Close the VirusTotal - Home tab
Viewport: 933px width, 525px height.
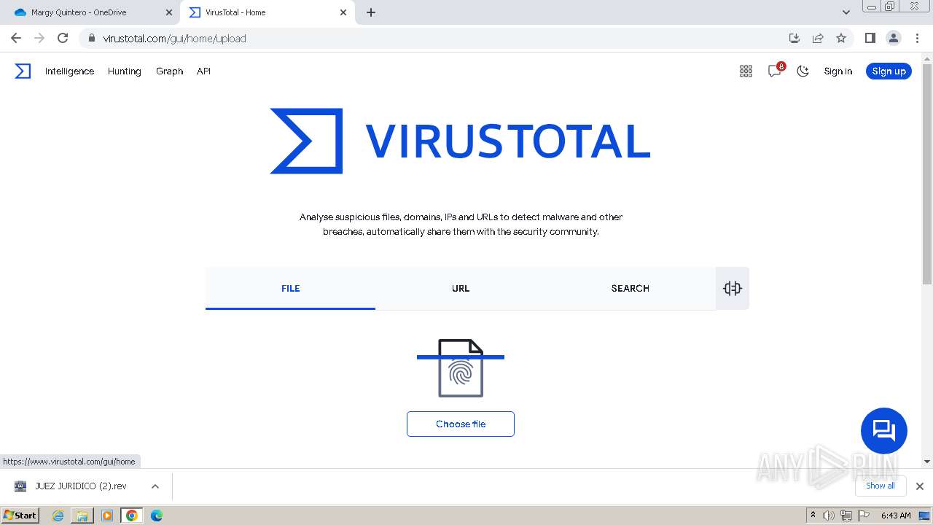[x=343, y=12]
